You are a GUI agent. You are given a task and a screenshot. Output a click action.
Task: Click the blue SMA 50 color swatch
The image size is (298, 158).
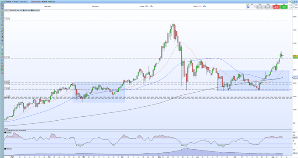point(24,10)
